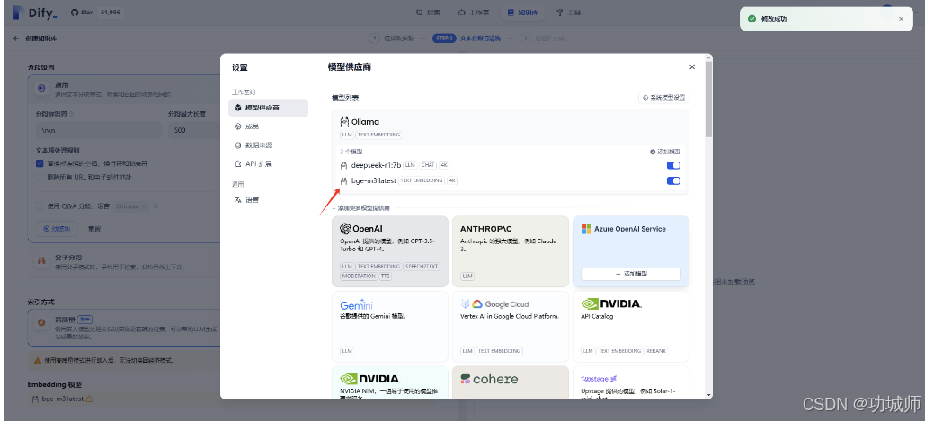Click the bge-m3:latest model name
This screenshot has height=421, width=925.
point(373,180)
